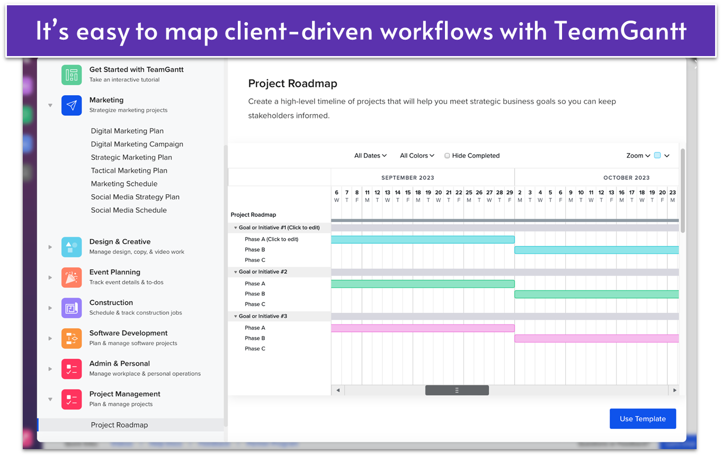The height and width of the screenshot is (456, 722).
Task: Select Digital Marketing Campaign template
Action: pyautogui.click(x=137, y=144)
